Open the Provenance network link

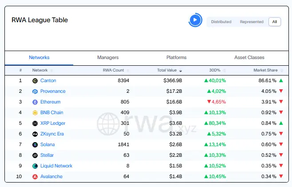53,91
